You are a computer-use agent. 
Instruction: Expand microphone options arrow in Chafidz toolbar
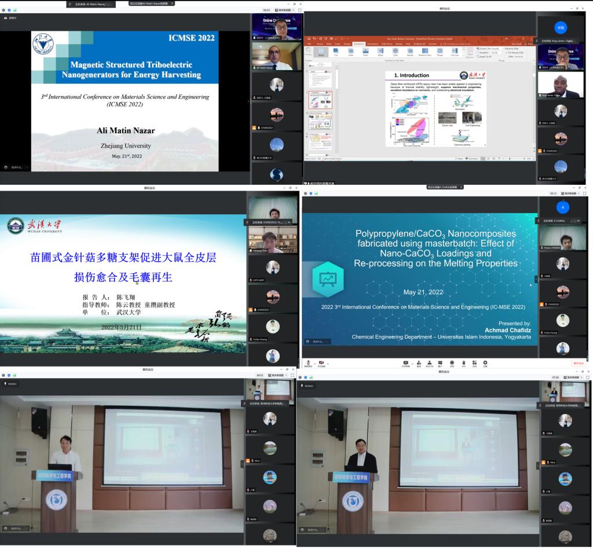(314, 364)
